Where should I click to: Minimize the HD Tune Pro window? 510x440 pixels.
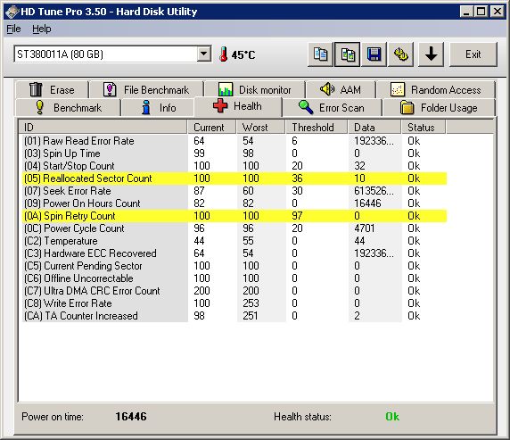(466, 12)
